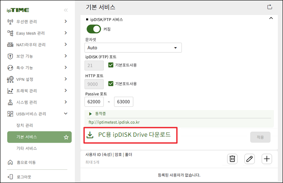Toggle the ipDISK/FTP service switch

coord(94,29)
